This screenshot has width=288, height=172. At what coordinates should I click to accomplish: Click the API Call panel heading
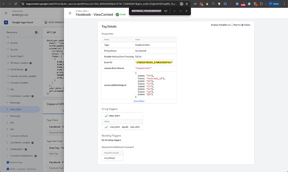click(x=51, y=32)
